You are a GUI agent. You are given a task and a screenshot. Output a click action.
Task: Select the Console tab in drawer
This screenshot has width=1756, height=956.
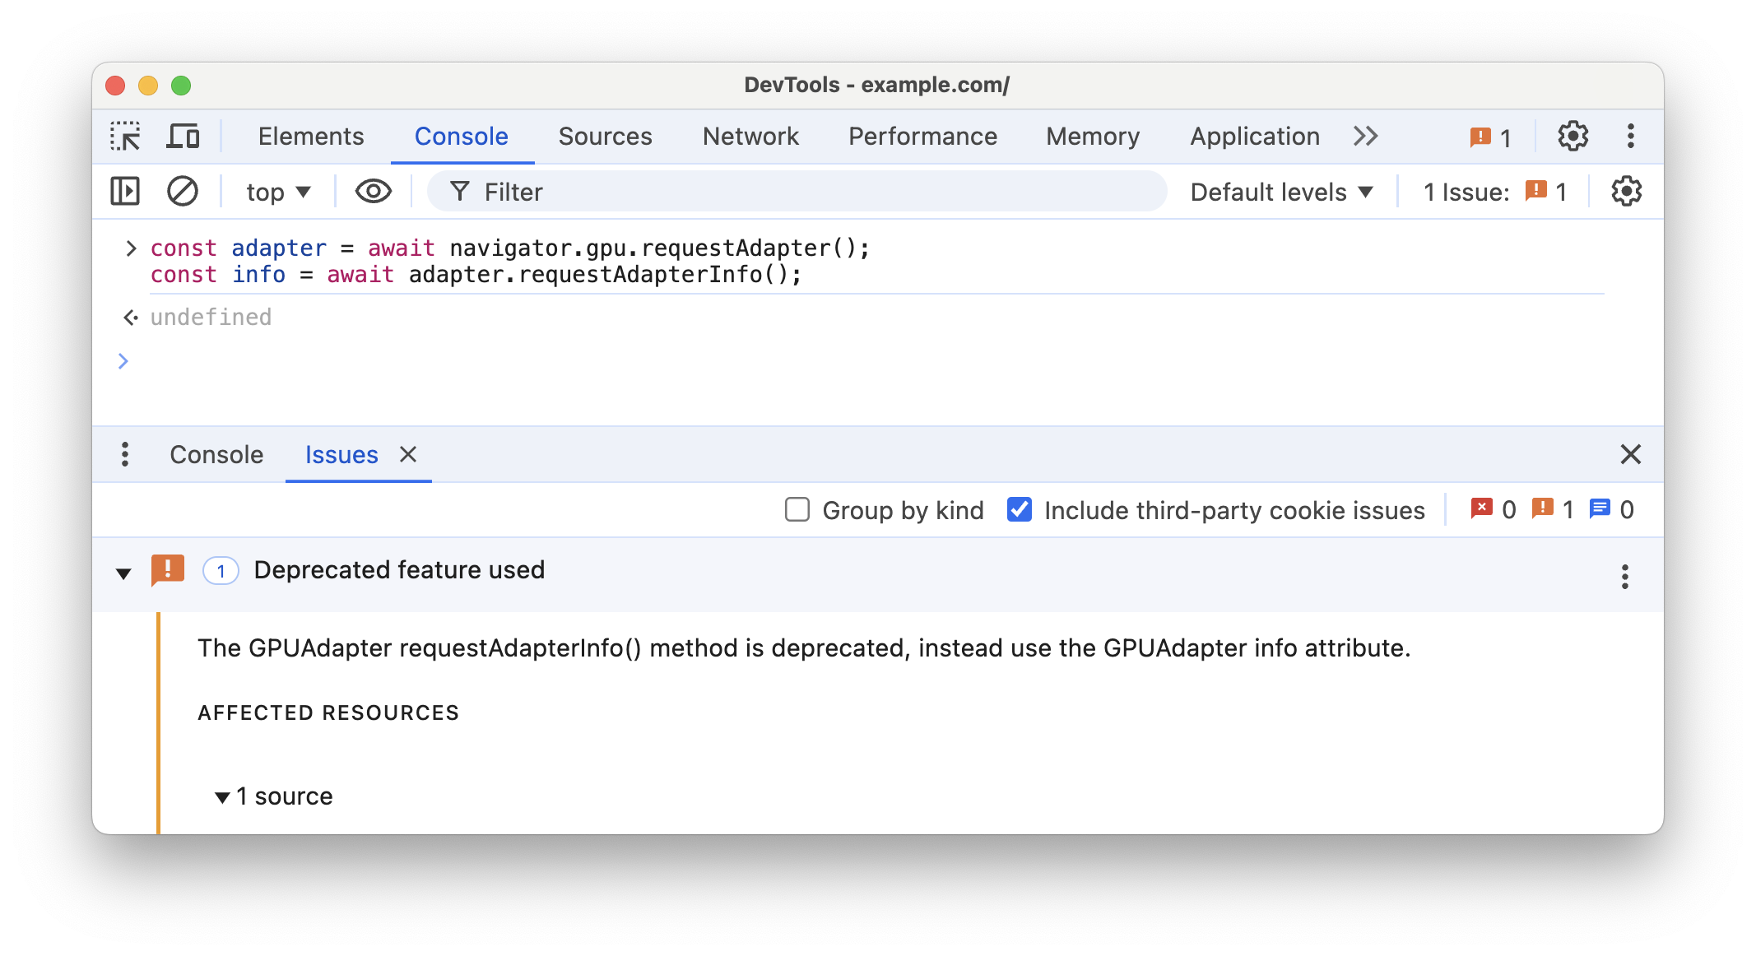216,453
